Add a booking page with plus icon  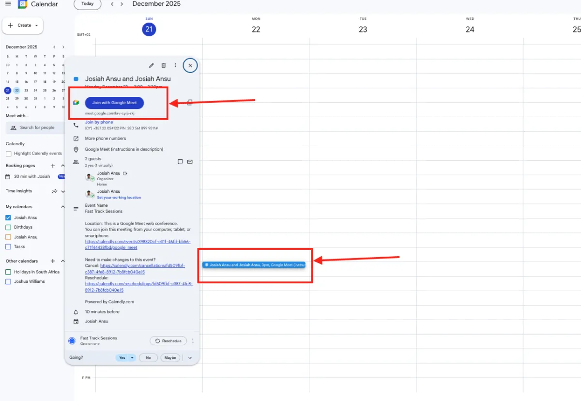pyautogui.click(x=53, y=166)
